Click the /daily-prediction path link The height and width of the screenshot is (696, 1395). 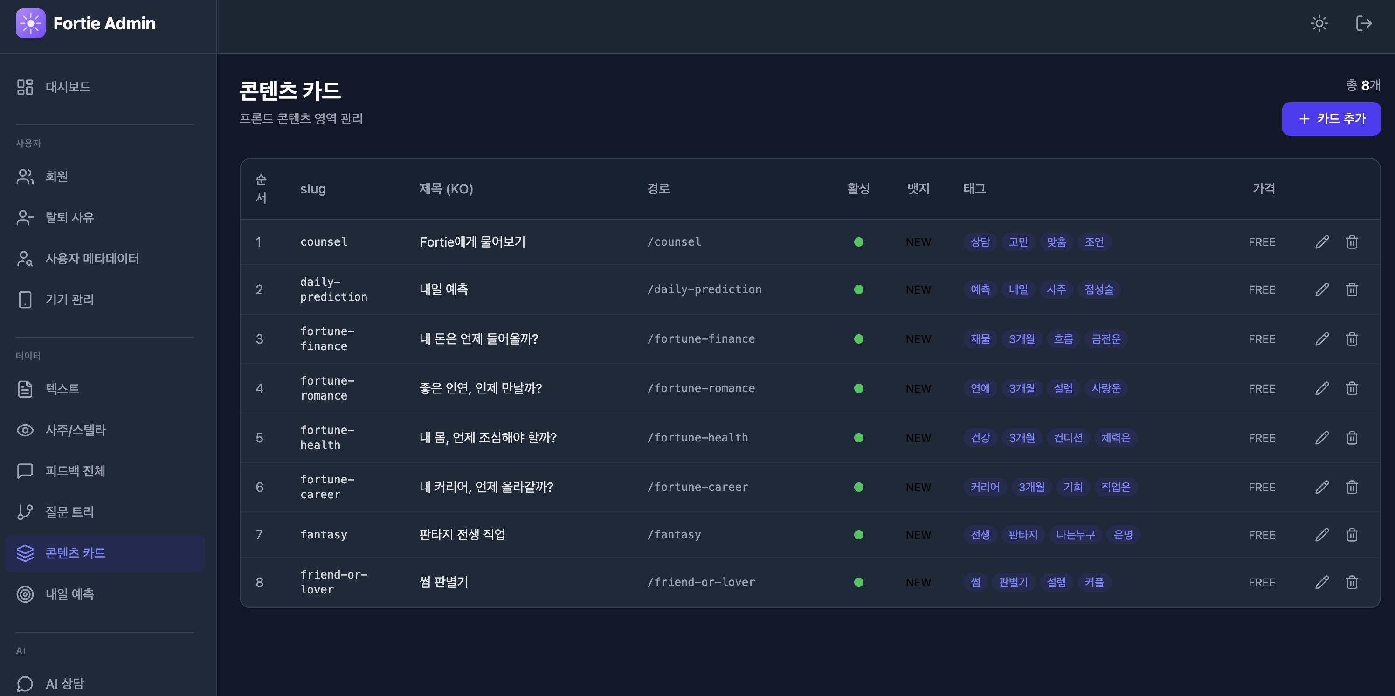(704, 290)
